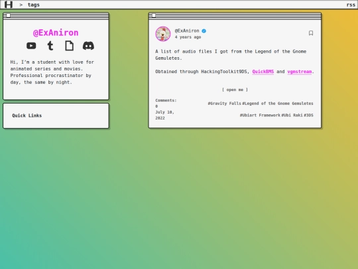Open the YouTube profile icon
358x269 pixels.
pos(31,46)
